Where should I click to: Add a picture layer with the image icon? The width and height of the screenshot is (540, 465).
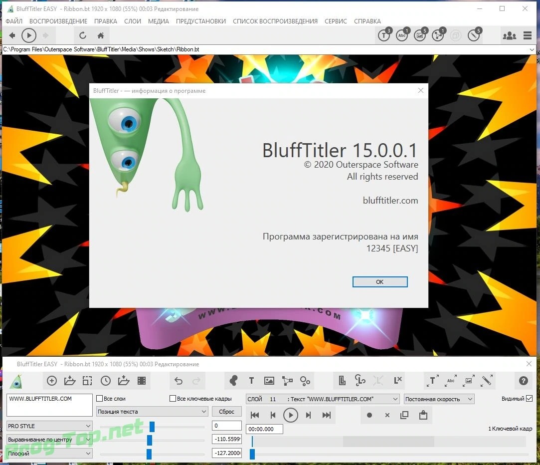(269, 381)
